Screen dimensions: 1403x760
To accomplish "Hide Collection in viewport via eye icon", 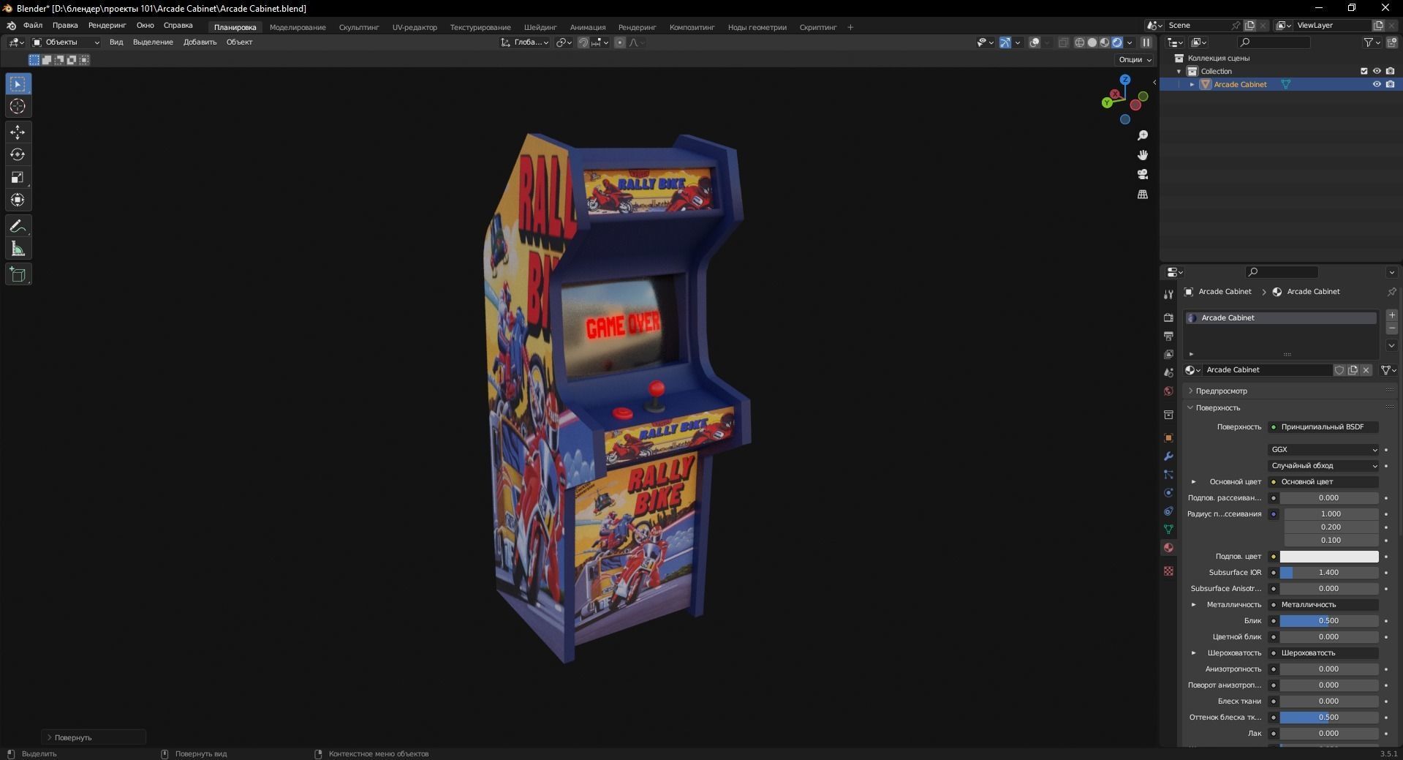I will (1377, 71).
